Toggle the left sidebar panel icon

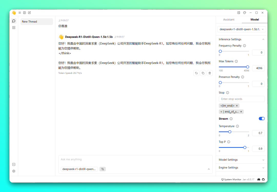click(x=25, y=13)
